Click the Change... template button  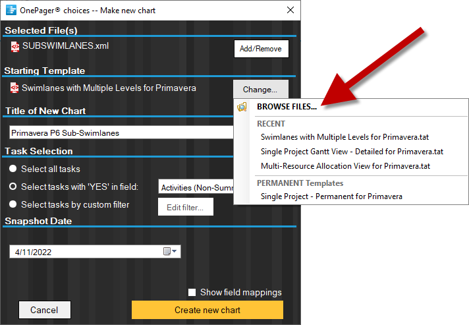(x=260, y=90)
